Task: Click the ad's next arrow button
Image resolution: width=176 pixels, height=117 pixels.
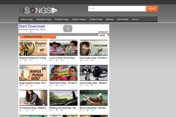Action: pos(68,29)
